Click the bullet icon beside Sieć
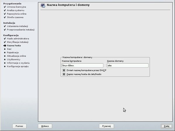Image resolution: width=175 pixels, height=131 pixels. click(5, 49)
